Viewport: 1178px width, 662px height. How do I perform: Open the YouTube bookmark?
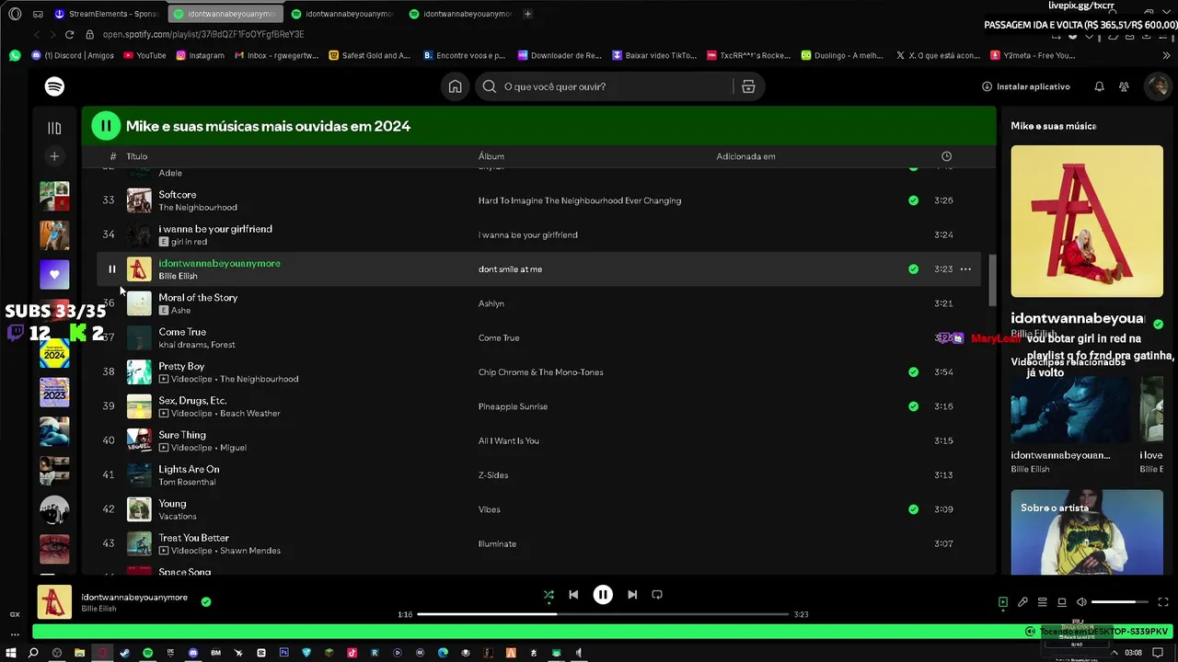(144, 55)
